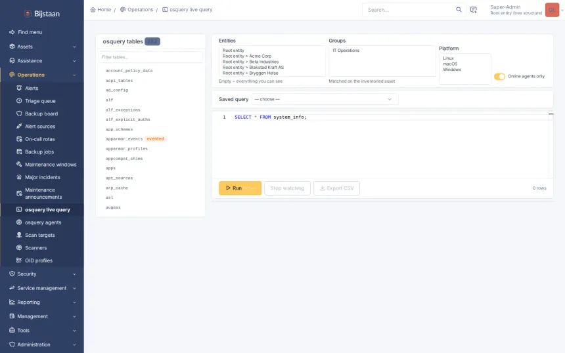Select macOS platform option
This screenshot has height=353, width=565.
point(450,64)
